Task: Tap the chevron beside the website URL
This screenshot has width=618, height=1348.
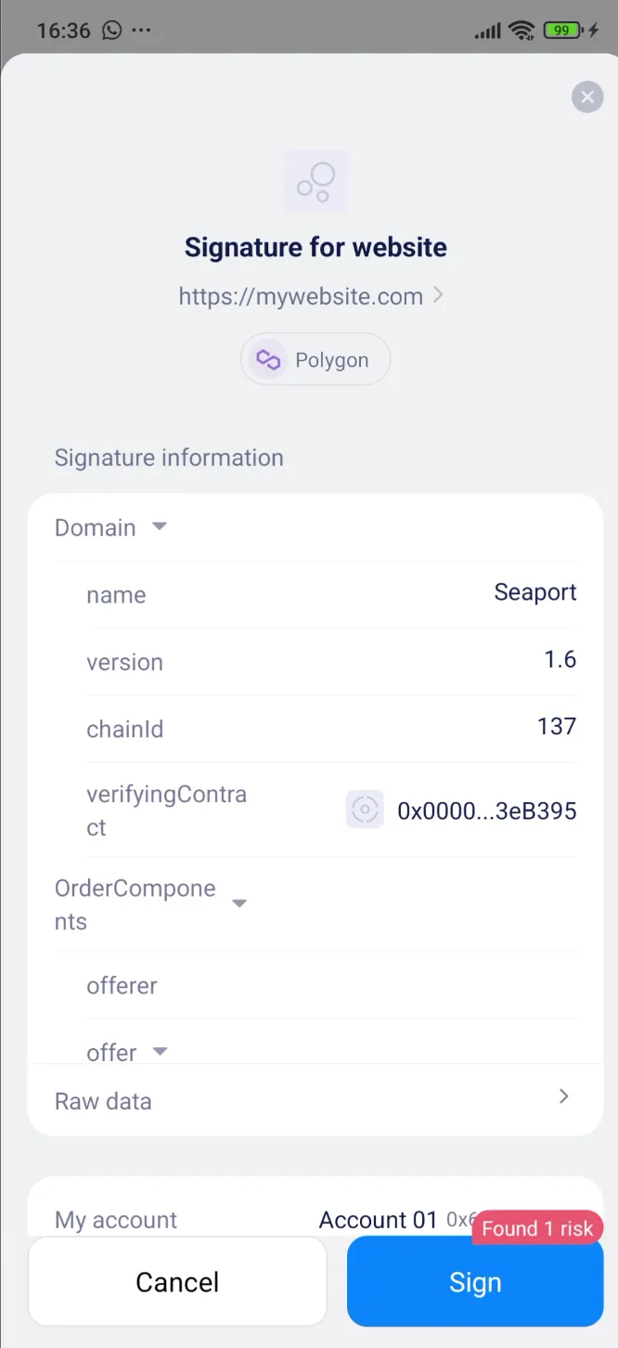Action: [439, 295]
